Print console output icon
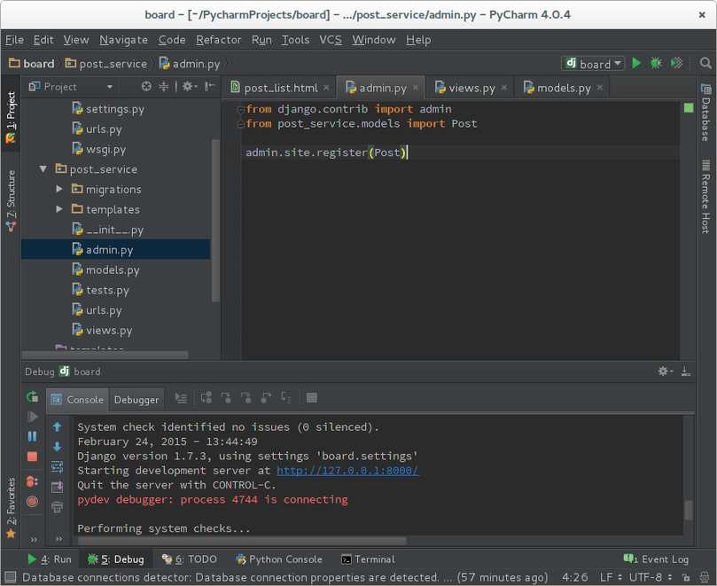Viewport: 717px width, 586px height. click(x=57, y=507)
